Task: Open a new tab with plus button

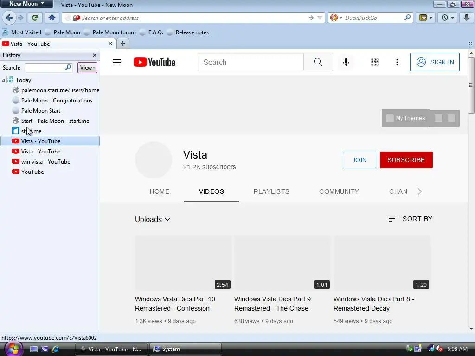Action: [x=122, y=44]
